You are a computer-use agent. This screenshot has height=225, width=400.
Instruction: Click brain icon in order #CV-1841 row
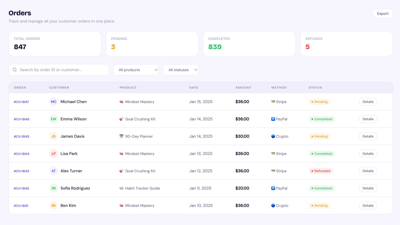(x=121, y=205)
